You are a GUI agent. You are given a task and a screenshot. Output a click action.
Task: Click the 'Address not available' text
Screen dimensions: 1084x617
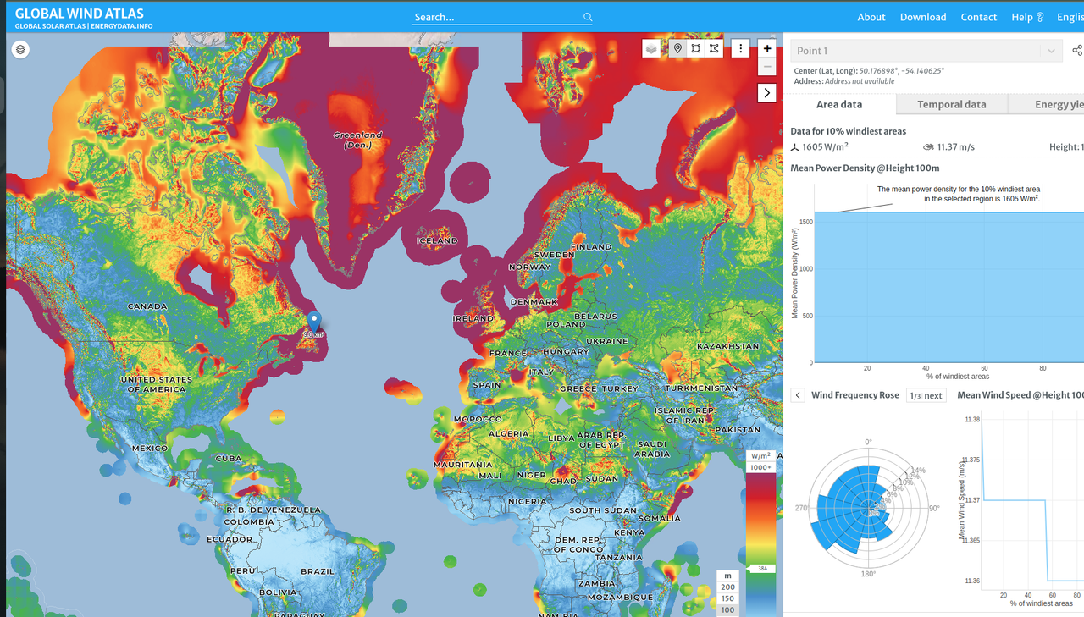coord(860,81)
